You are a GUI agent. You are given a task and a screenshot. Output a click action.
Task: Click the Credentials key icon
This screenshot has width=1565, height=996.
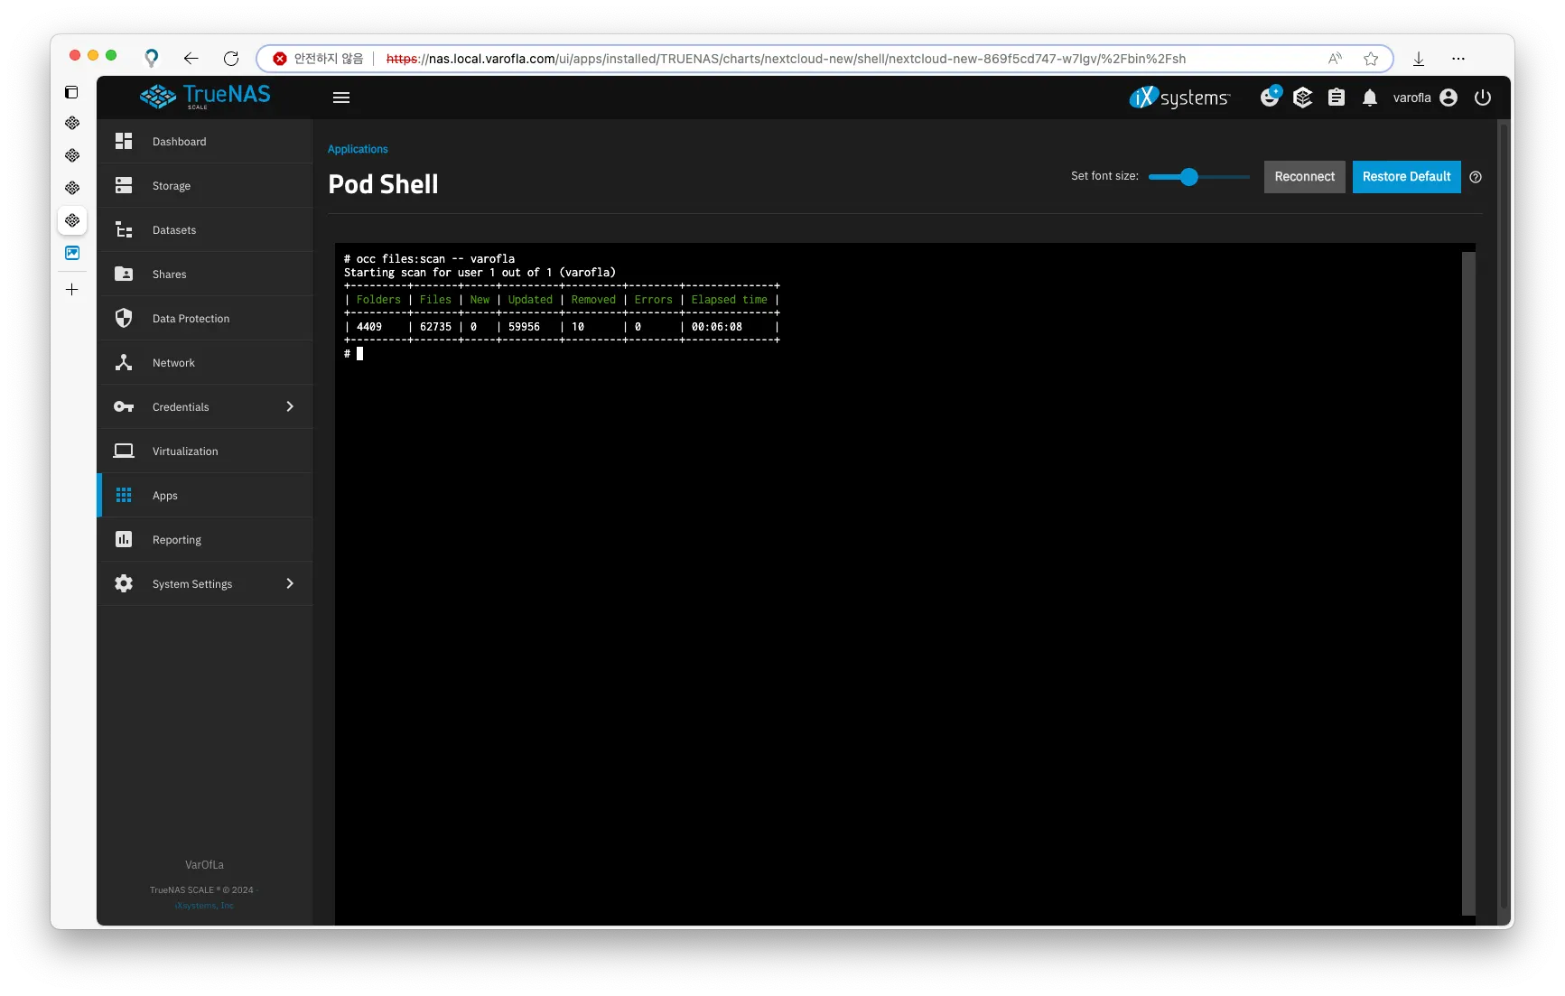[x=124, y=406]
